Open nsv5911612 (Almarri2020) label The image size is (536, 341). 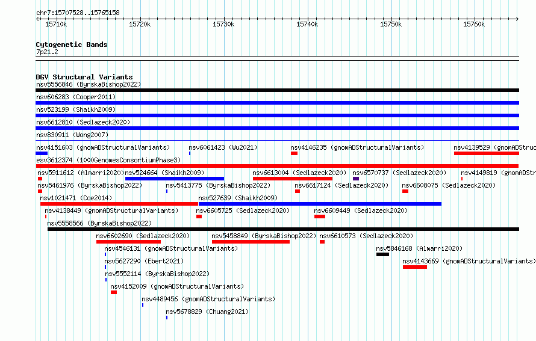[x=81, y=173]
